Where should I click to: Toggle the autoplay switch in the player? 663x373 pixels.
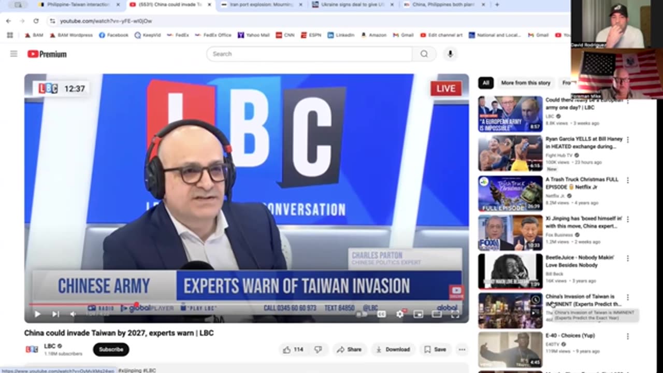pos(362,314)
